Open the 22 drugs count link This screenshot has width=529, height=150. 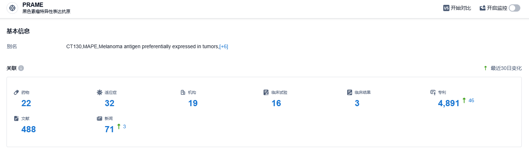click(x=26, y=103)
